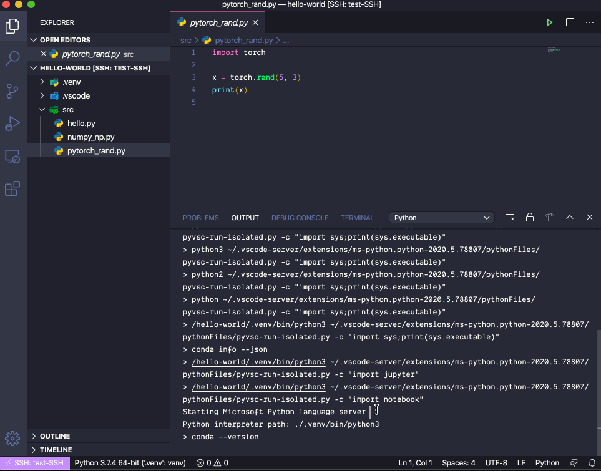Select the Run and Debug icon
Image resolution: width=601 pixels, height=471 pixels.
point(13,124)
